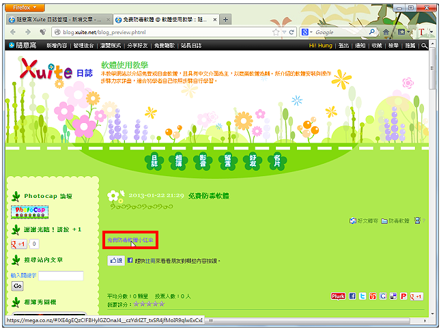This screenshot has width=441, height=329.
Task: Rate the post with the fifth star
Action: point(162,304)
